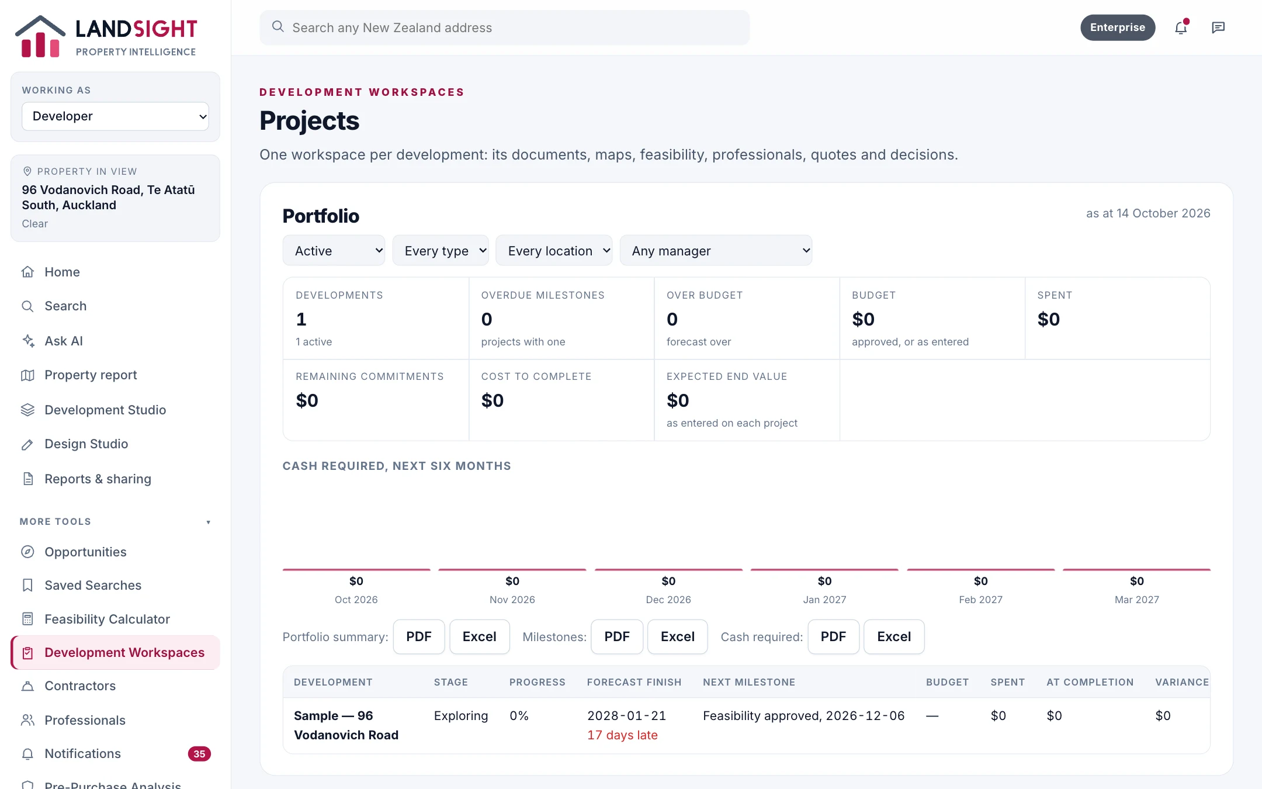Open Ask AI from the sidebar
Screen dimensions: 1262x789
click(115, 341)
